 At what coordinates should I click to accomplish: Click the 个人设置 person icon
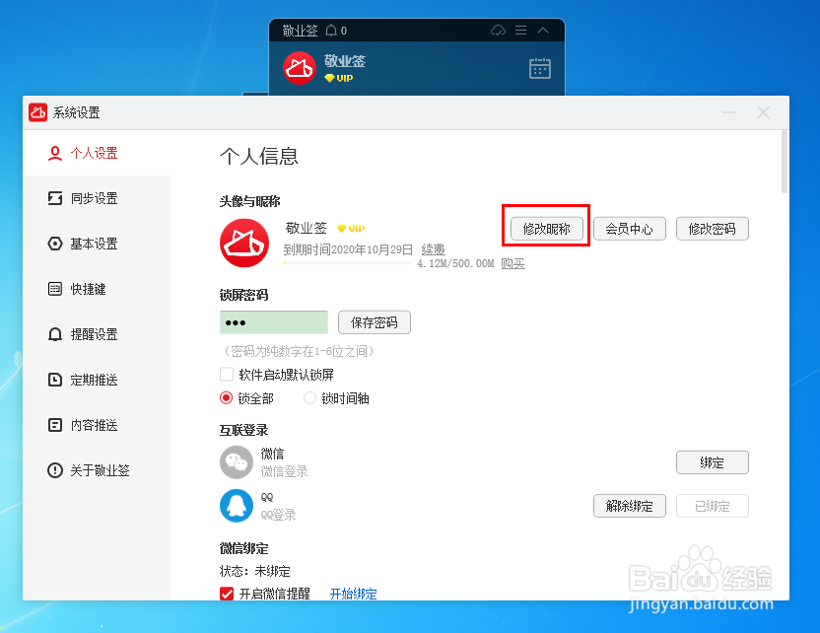[x=55, y=153]
